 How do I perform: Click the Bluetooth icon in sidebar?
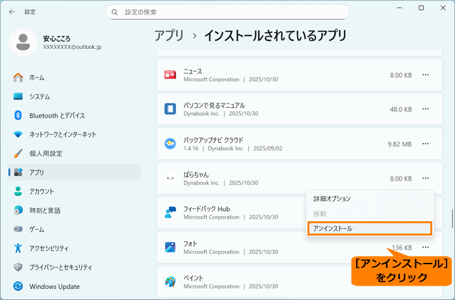click(x=18, y=115)
